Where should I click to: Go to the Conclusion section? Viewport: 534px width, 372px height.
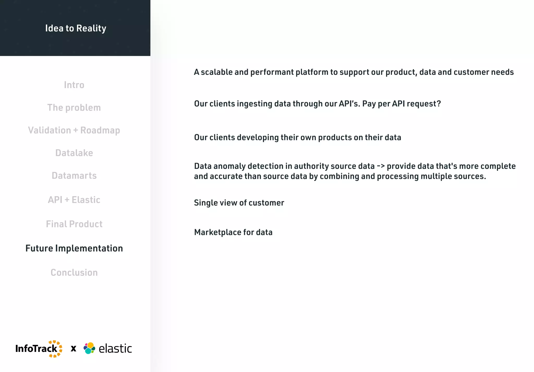[x=74, y=273]
